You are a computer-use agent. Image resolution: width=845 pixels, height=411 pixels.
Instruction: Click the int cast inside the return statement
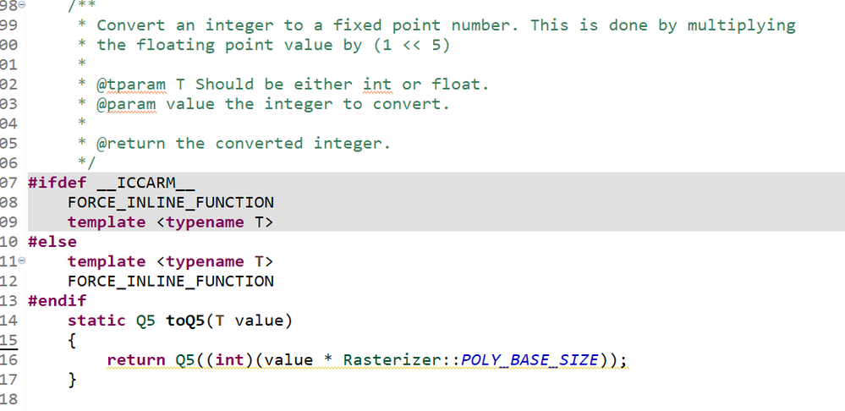click(x=229, y=360)
